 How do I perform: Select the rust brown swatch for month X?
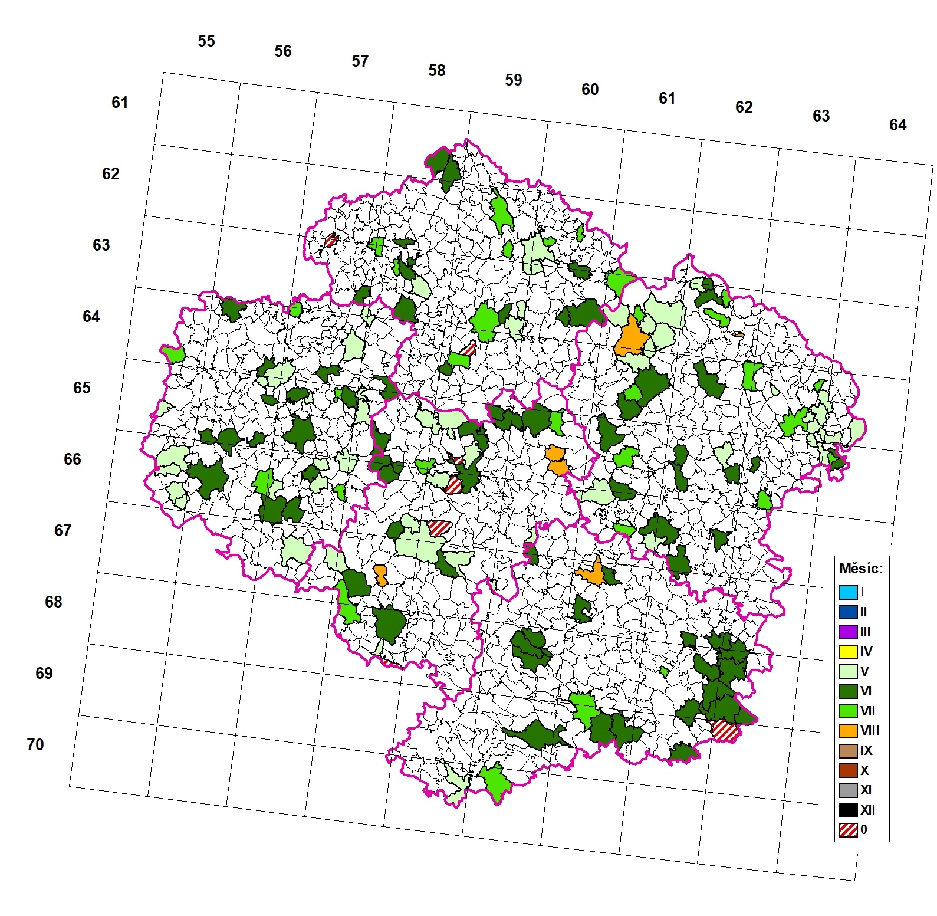[x=847, y=770]
